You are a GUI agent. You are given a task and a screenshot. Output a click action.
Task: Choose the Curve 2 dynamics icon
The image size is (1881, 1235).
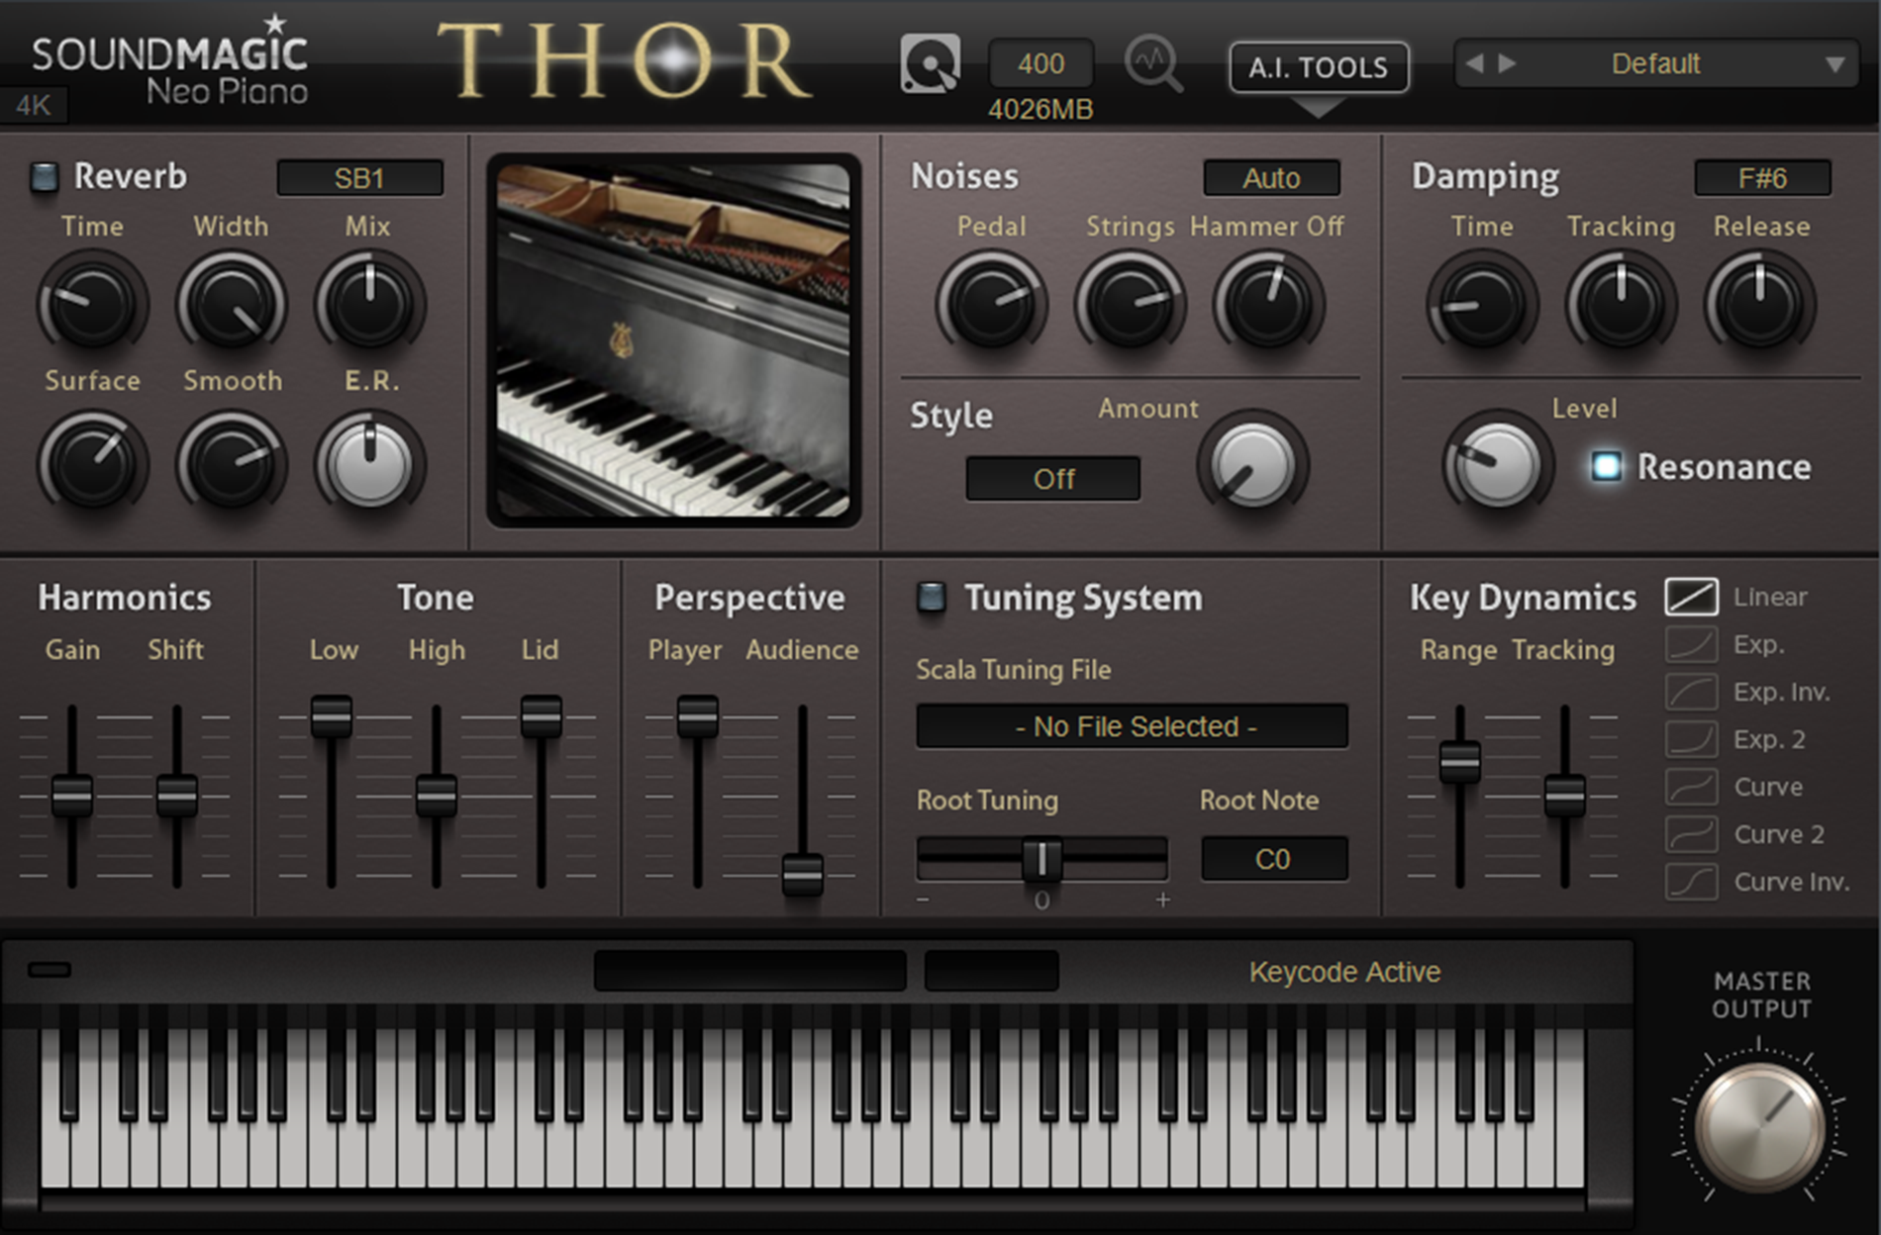1691,834
